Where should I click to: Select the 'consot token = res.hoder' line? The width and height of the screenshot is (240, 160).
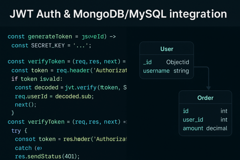[71, 139]
